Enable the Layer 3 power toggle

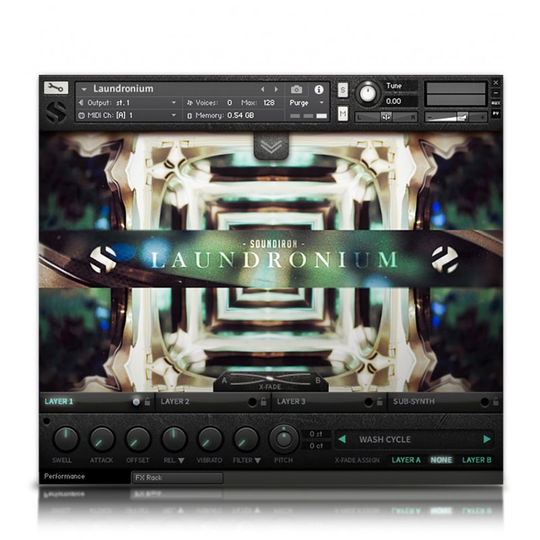[369, 402]
